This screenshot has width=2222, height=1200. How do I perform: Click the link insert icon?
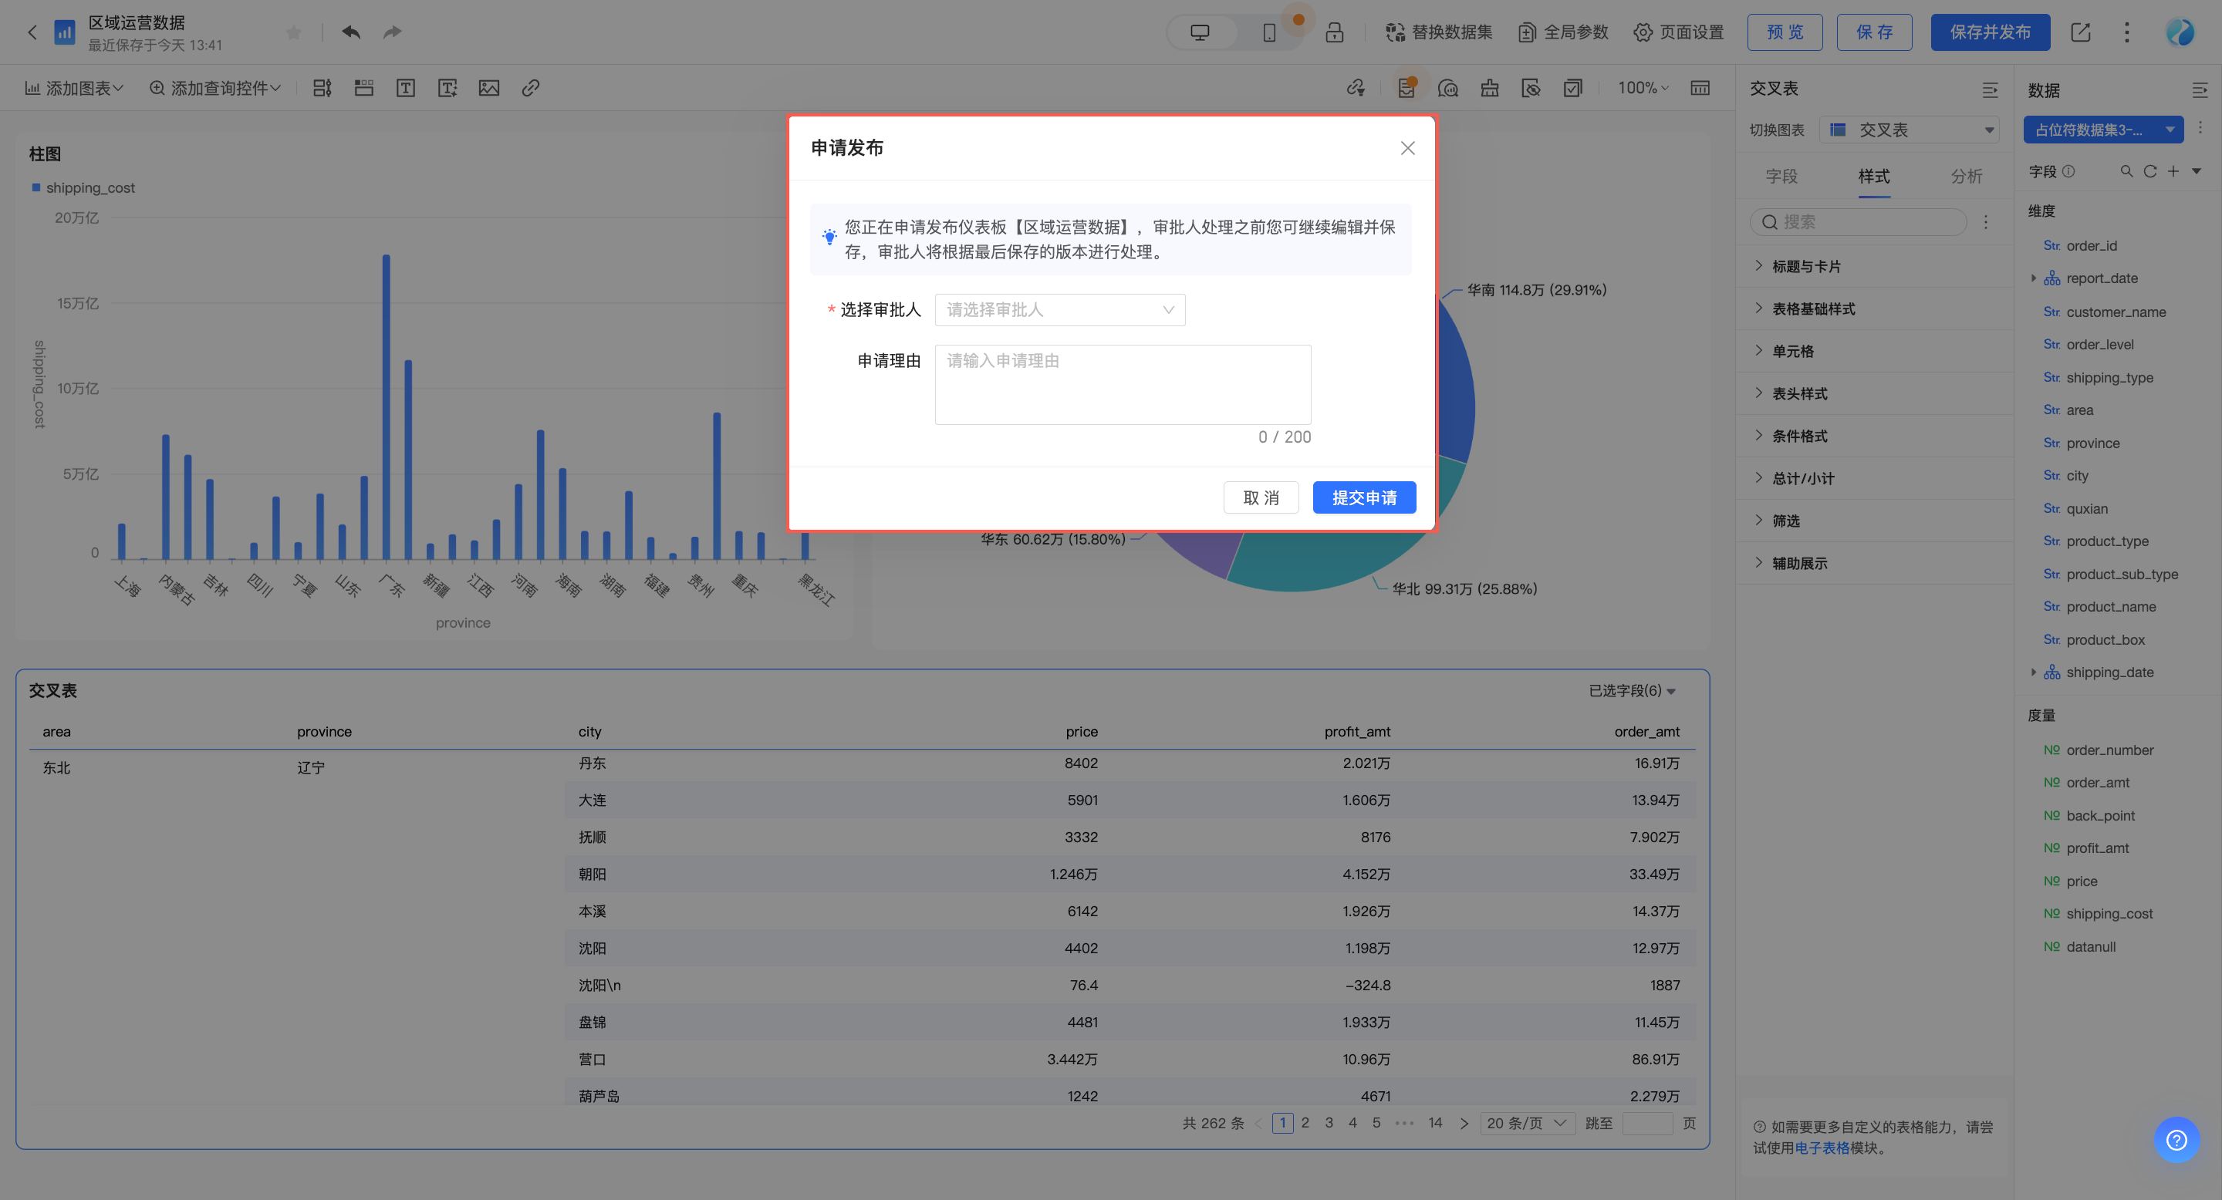[531, 88]
